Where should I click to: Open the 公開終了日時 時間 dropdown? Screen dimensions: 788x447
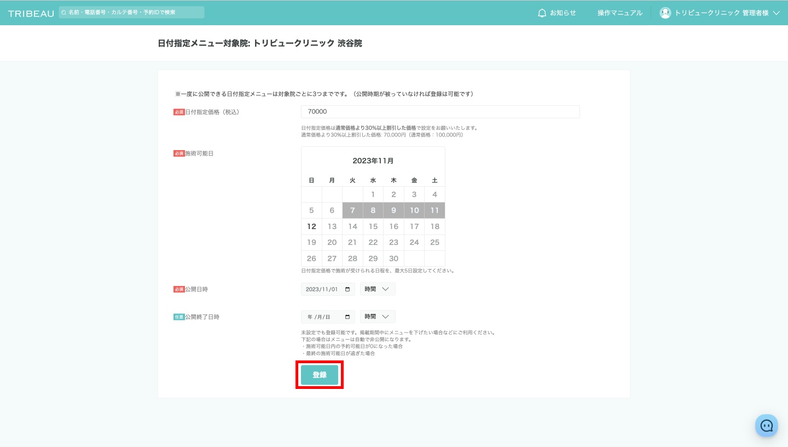tap(378, 317)
